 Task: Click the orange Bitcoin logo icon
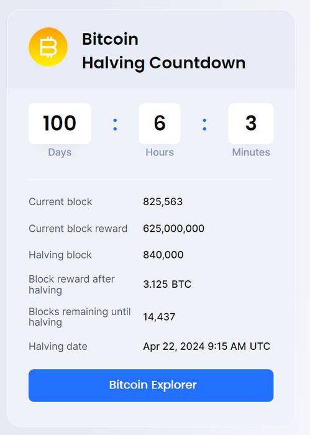coord(48,47)
